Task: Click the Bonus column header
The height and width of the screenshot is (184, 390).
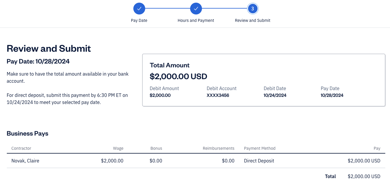Action: (156, 148)
